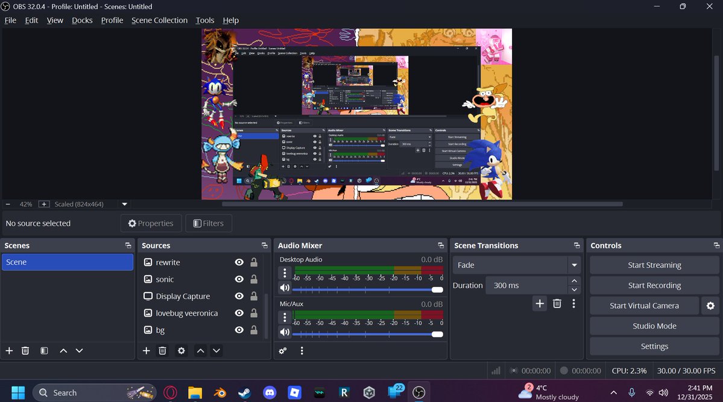Image resolution: width=723 pixels, height=402 pixels.
Task: Toggle lock on rewrite source
Action: 254,262
